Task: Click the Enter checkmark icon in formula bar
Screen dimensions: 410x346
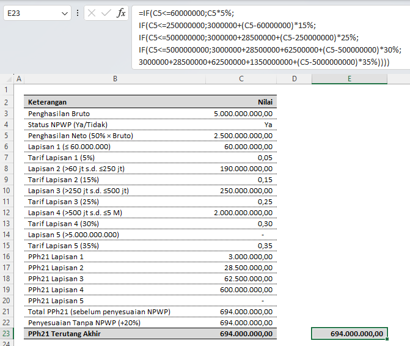Action: pos(106,13)
